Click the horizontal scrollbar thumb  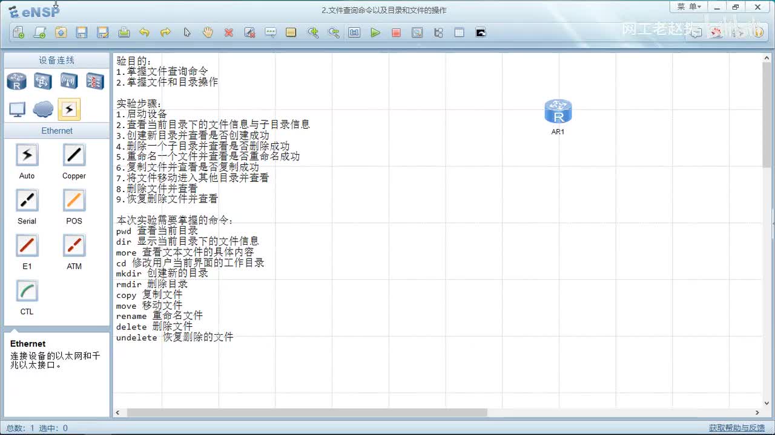(x=307, y=413)
